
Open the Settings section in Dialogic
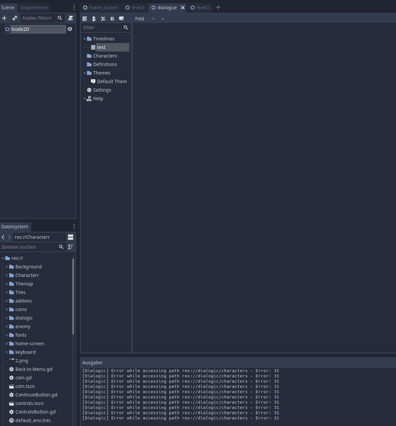[102, 90]
